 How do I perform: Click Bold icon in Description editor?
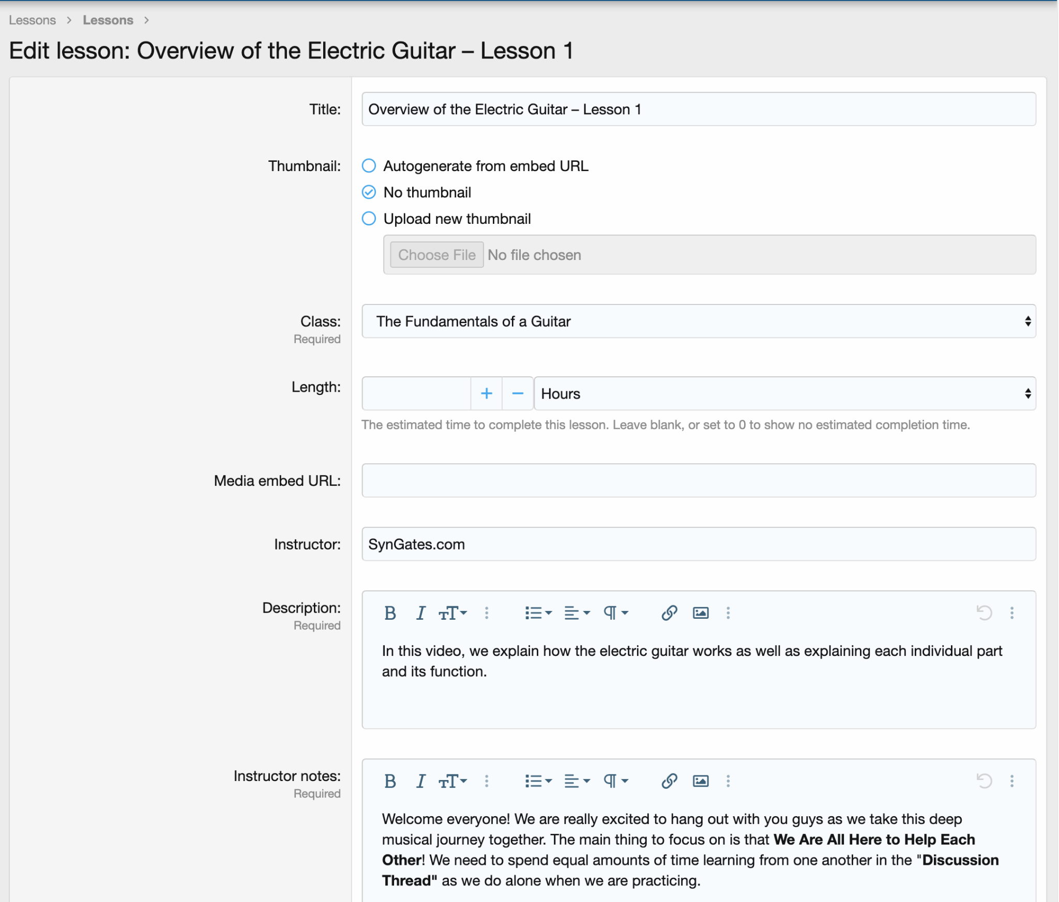(390, 613)
